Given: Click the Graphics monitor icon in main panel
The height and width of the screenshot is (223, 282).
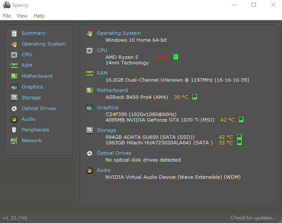Looking at the screenshot, I should [x=90, y=108].
